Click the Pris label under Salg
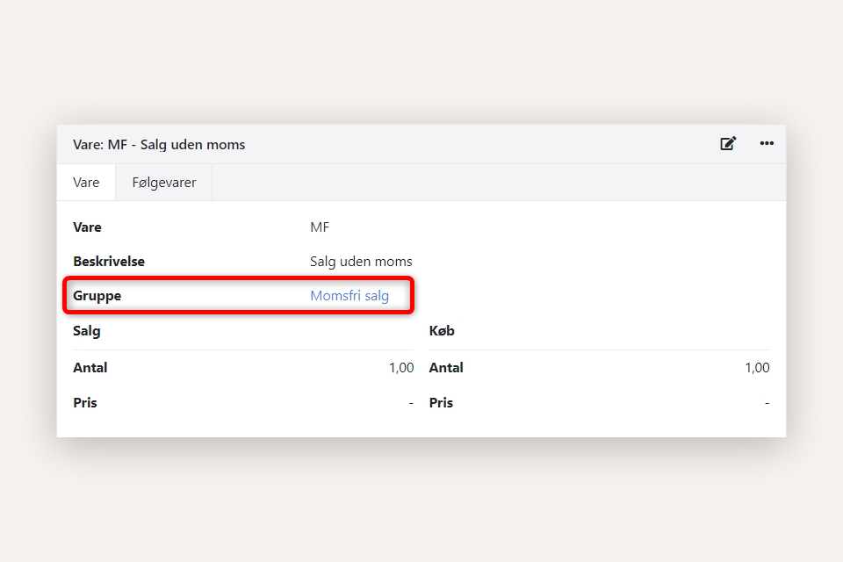Image resolution: width=843 pixels, height=562 pixels. click(85, 403)
